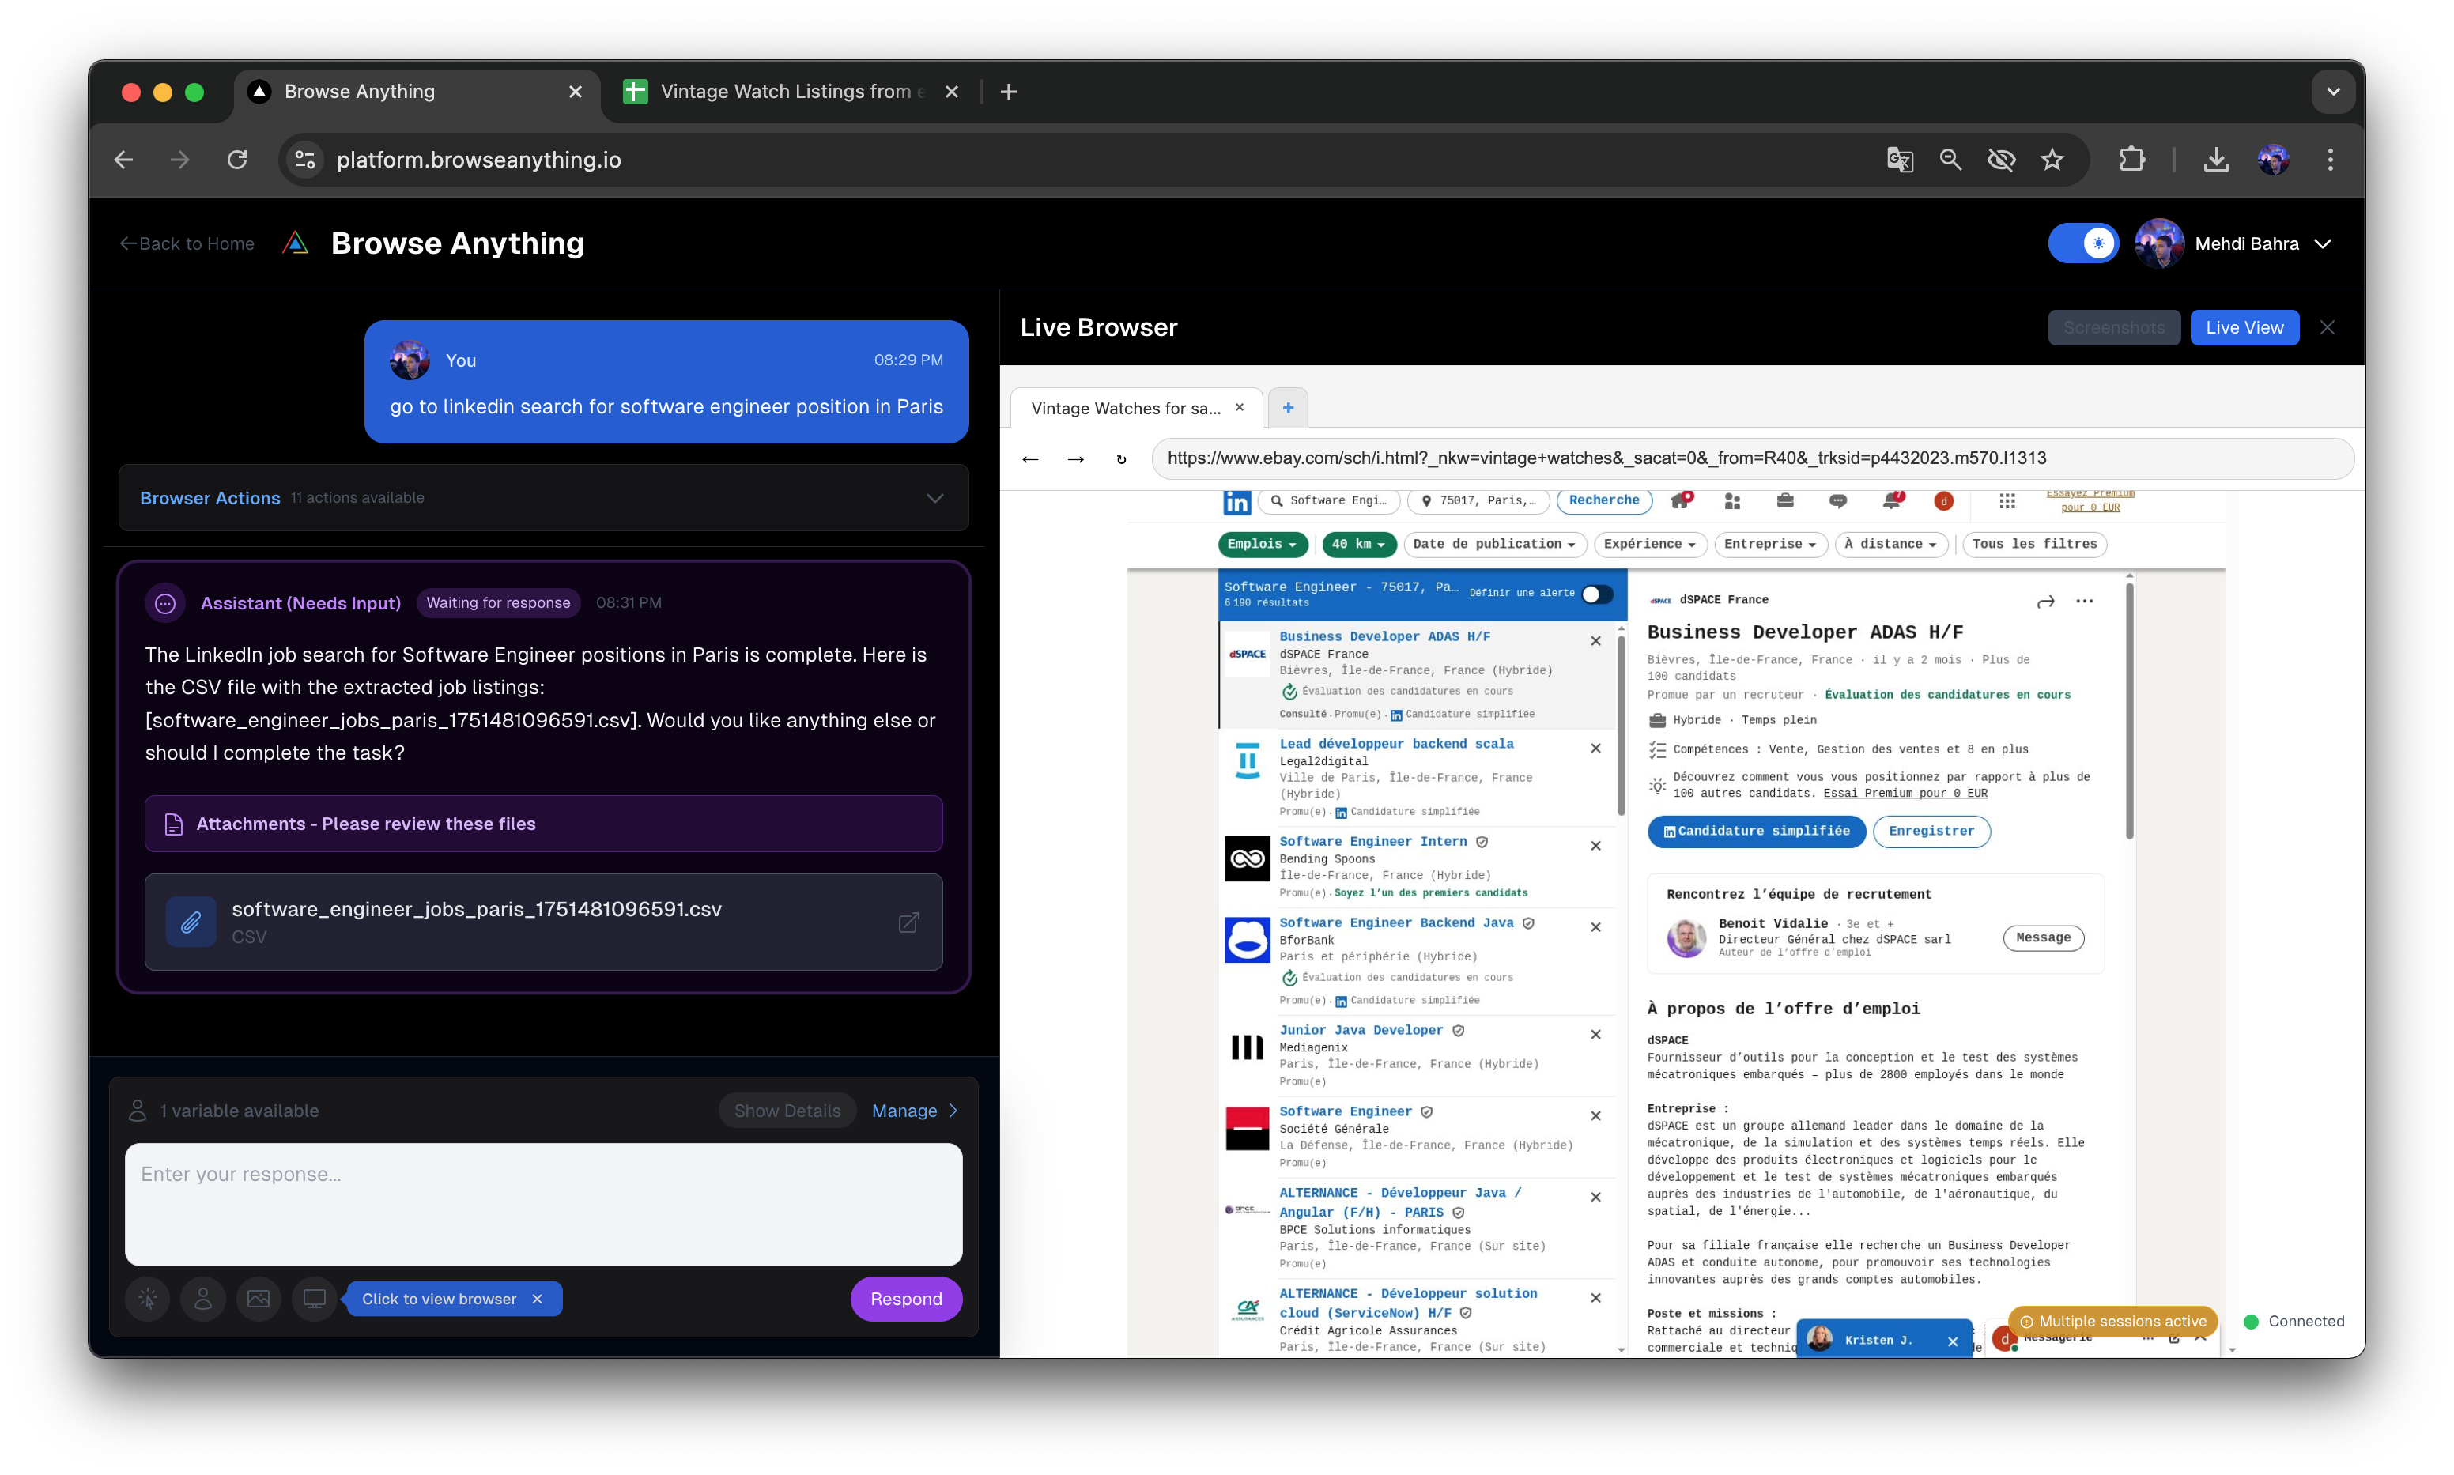Image resolution: width=2454 pixels, height=1475 pixels.
Task: Switch to the Browse Anything Chrome tab
Action: [417, 92]
